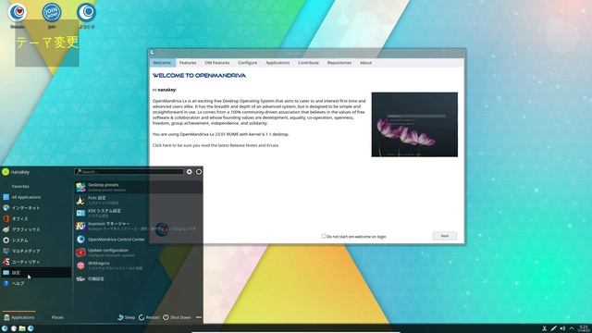Launch dnfdragora software manager
592x333 pixels.
pos(138,265)
